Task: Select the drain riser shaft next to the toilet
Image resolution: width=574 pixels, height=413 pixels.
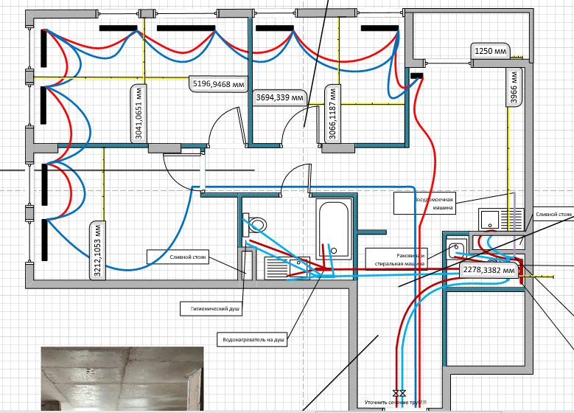Action: click(246, 265)
